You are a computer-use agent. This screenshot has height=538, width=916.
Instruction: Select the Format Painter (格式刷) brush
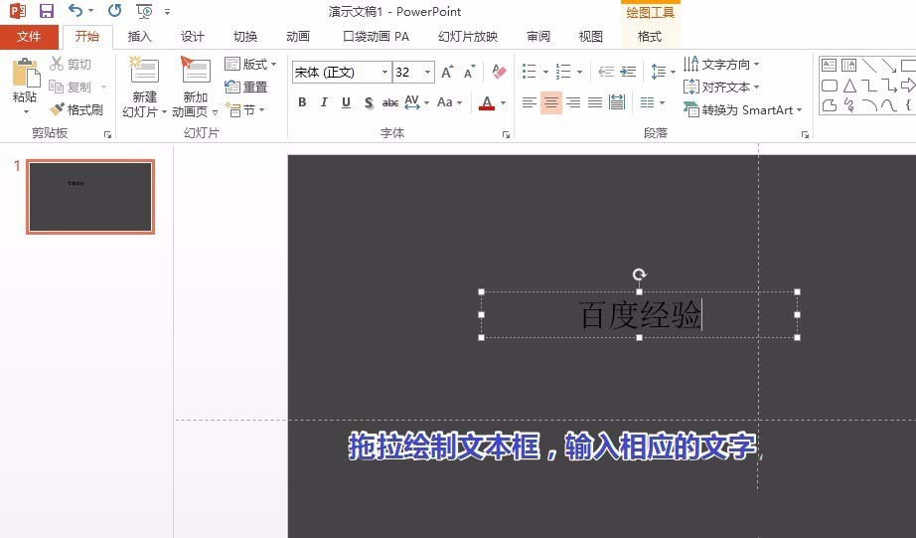(x=57, y=109)
